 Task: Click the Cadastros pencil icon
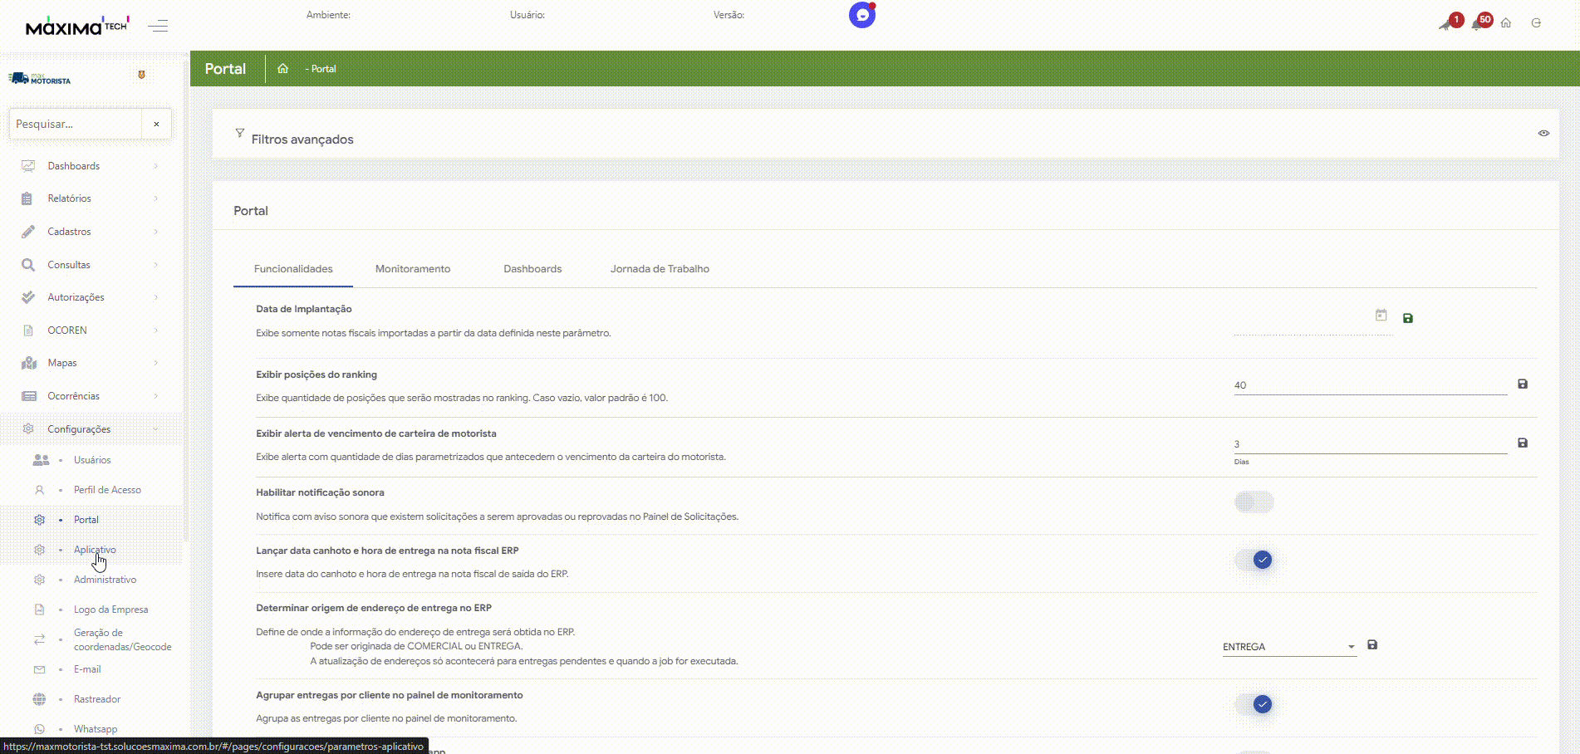28,232
